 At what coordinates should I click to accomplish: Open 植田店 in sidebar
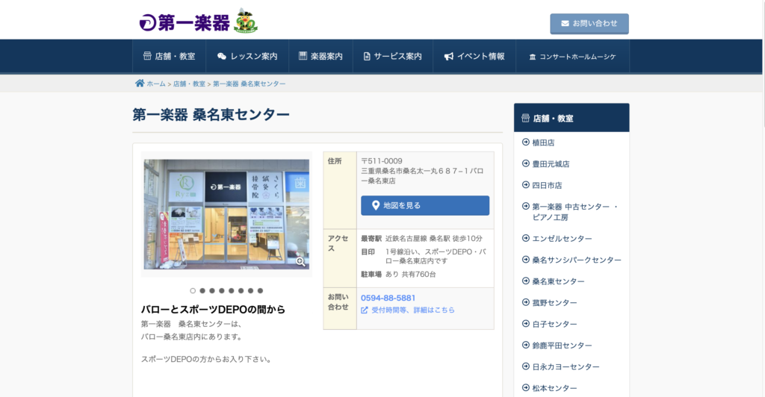click(543, 143)
